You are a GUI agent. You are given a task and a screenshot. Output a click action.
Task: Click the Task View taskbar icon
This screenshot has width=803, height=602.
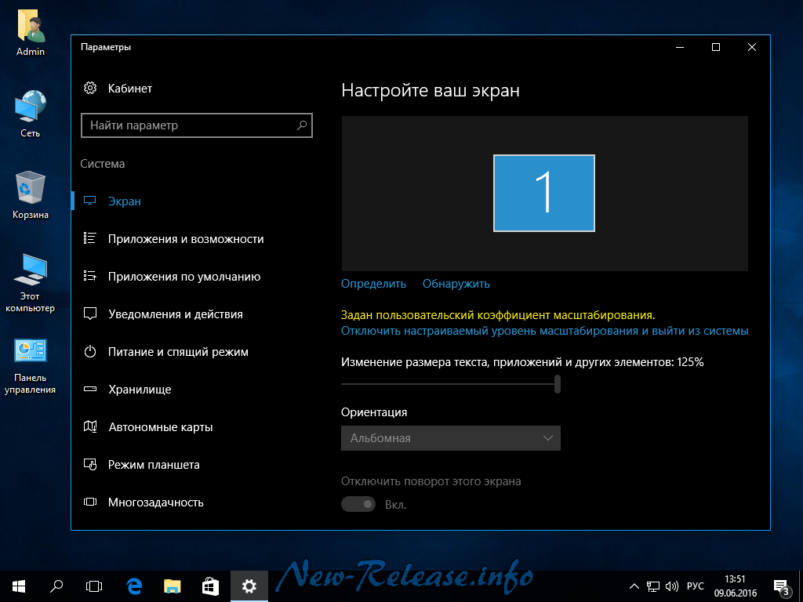point(94,586)
